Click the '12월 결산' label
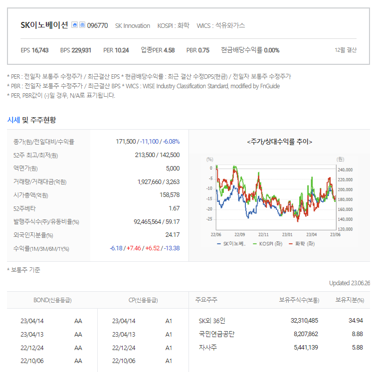 (346, 50)
